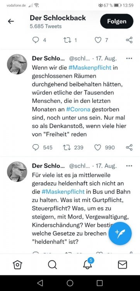Tap the Android back navigation triangle
140x291 pixels.
(x=40, y=283)
